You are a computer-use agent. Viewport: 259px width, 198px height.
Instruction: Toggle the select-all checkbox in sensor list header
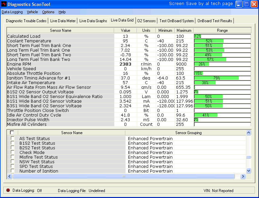[13, 133]
